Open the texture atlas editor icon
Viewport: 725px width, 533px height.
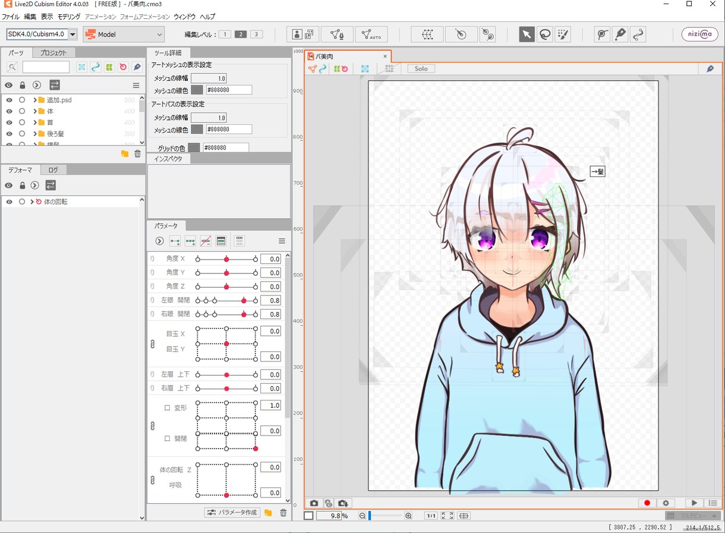pyautogui.click(x=303, y=34)
